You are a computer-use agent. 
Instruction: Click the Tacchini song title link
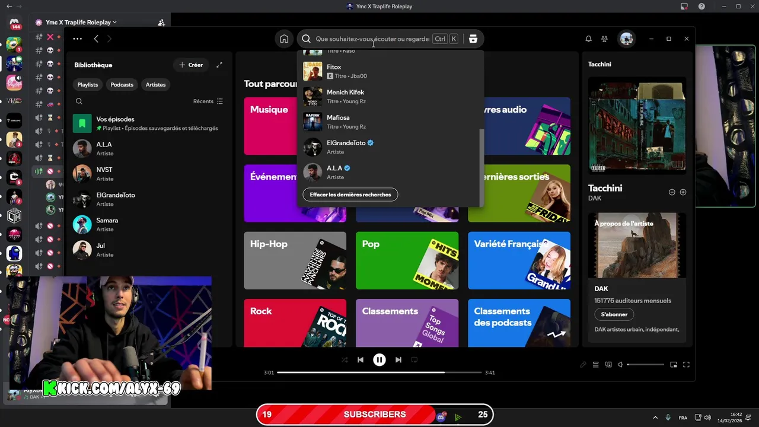coord(605,188)
